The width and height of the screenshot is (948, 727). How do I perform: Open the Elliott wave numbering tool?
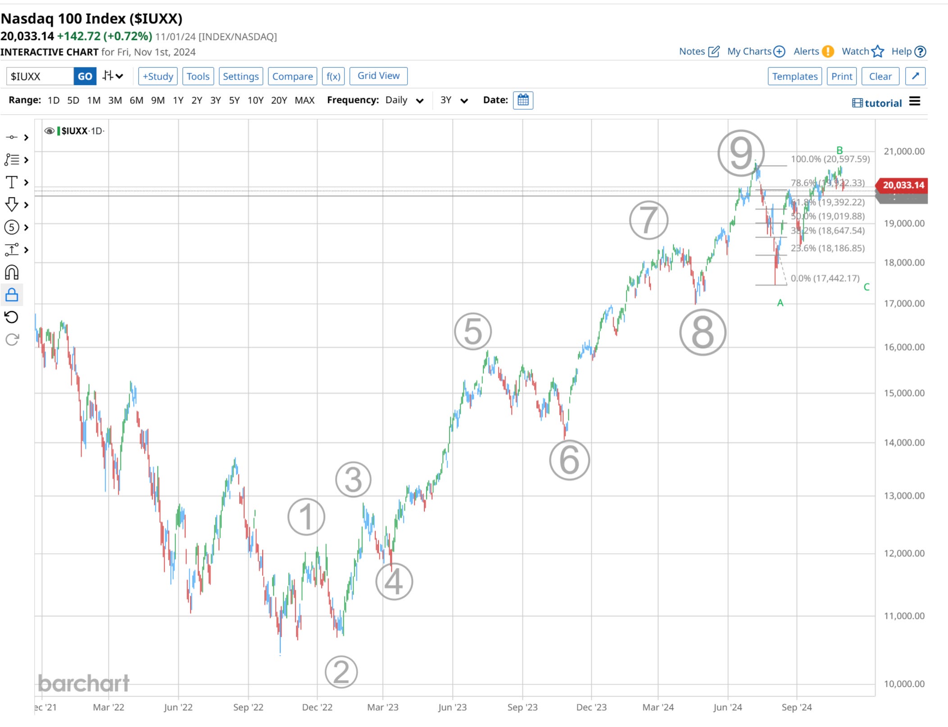coord(12,227)
